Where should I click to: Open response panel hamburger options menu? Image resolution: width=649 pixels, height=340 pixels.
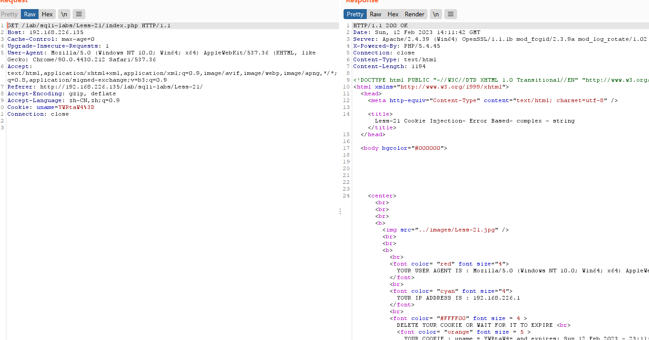tap(450, 14)
